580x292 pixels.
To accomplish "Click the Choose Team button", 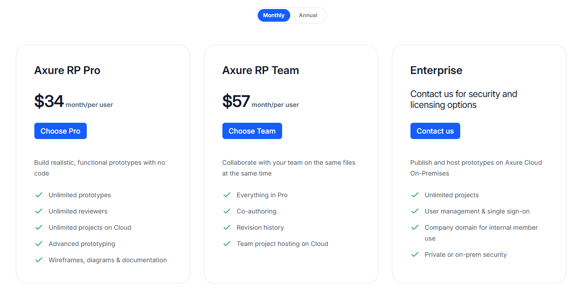I will (x=252, y=131).
